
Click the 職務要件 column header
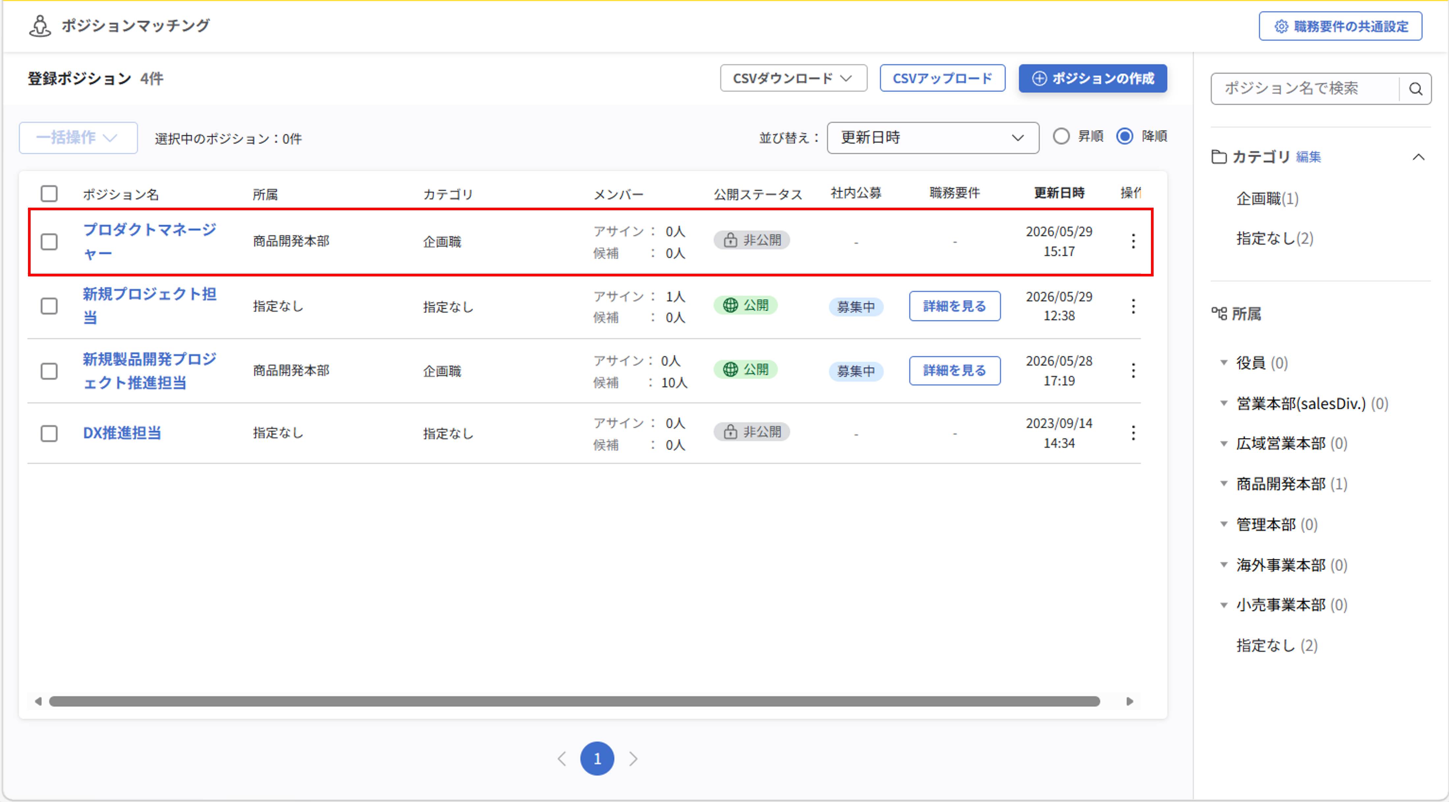[x=955, y=193]
